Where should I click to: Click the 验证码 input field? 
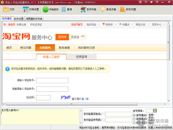pyautogui.click(x=43, y=98)
